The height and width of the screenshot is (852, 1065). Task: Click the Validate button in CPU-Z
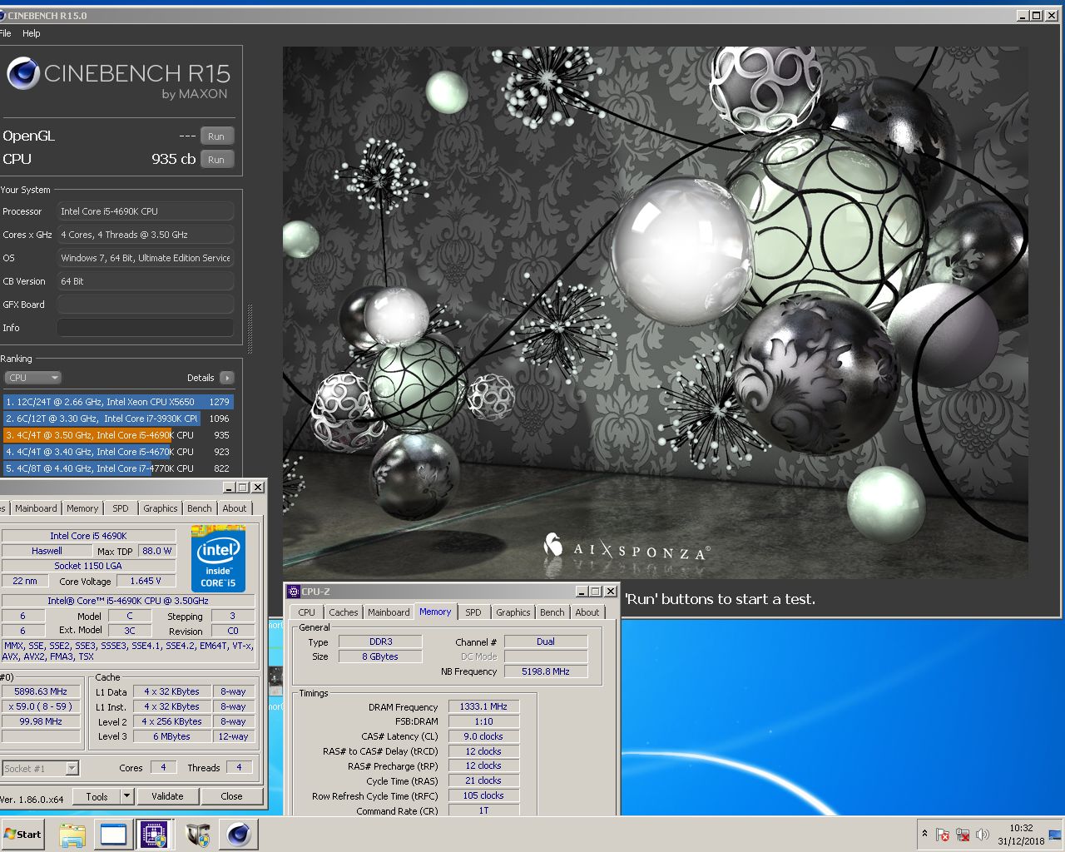pos(167,796)
